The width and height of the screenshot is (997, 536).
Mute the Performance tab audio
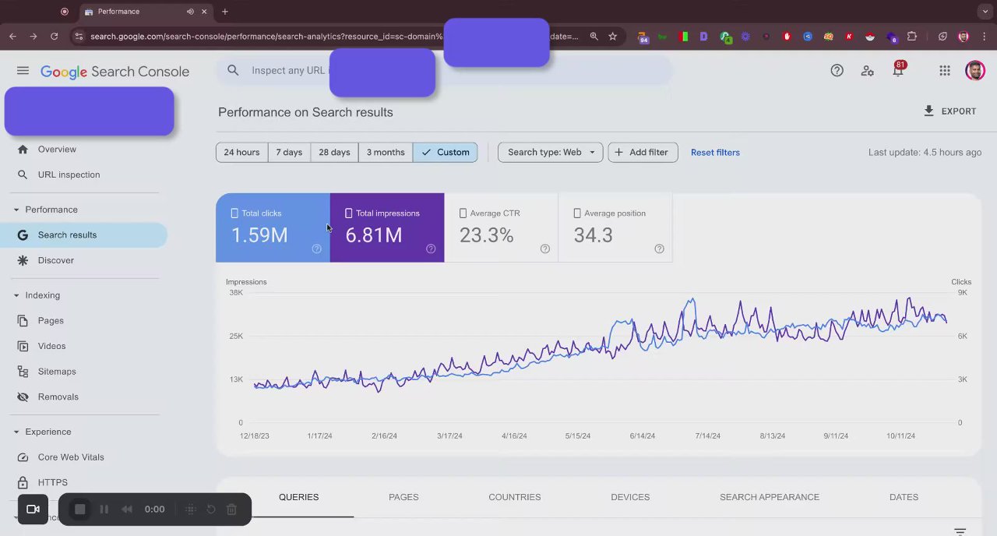point(190,12)
